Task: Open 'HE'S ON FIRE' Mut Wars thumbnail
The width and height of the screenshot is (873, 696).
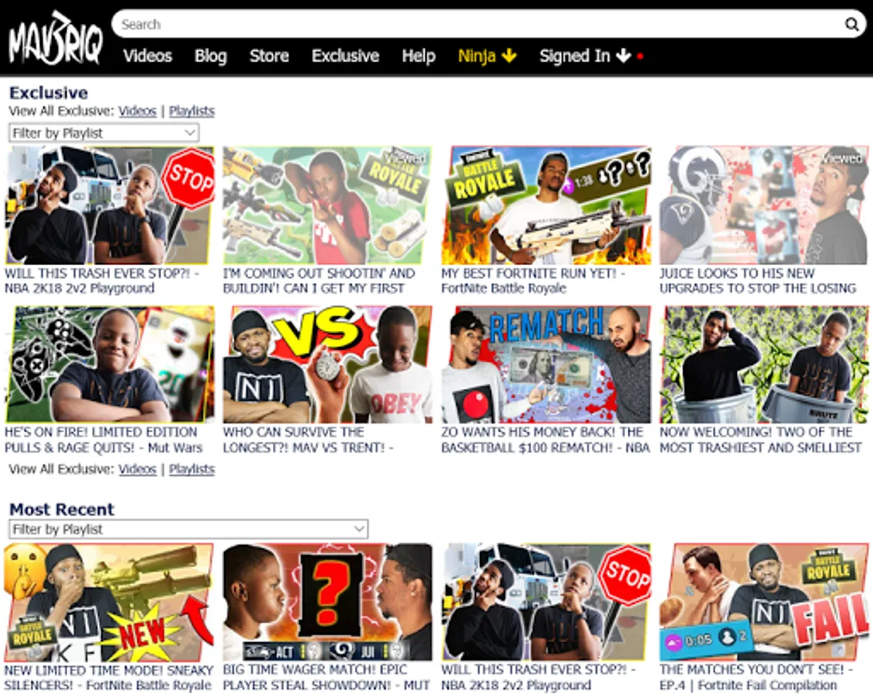Action: 110,364
